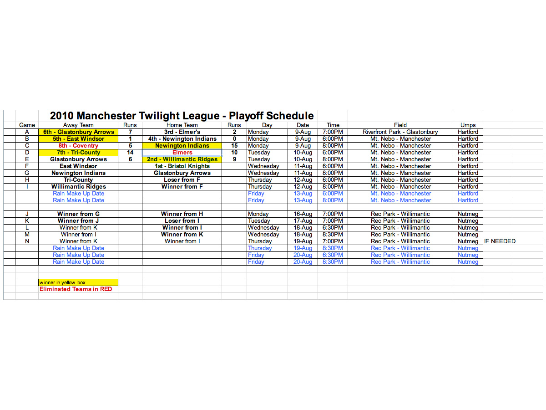Select Glastonbury Arrows in game E row
The width and height of the screenshot is (546, 410).
(x=78, y=159)
